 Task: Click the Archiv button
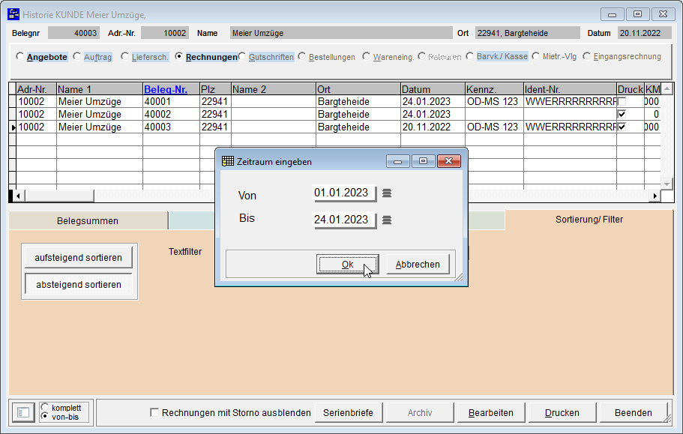pyautogui.click(x=420, y=412)
